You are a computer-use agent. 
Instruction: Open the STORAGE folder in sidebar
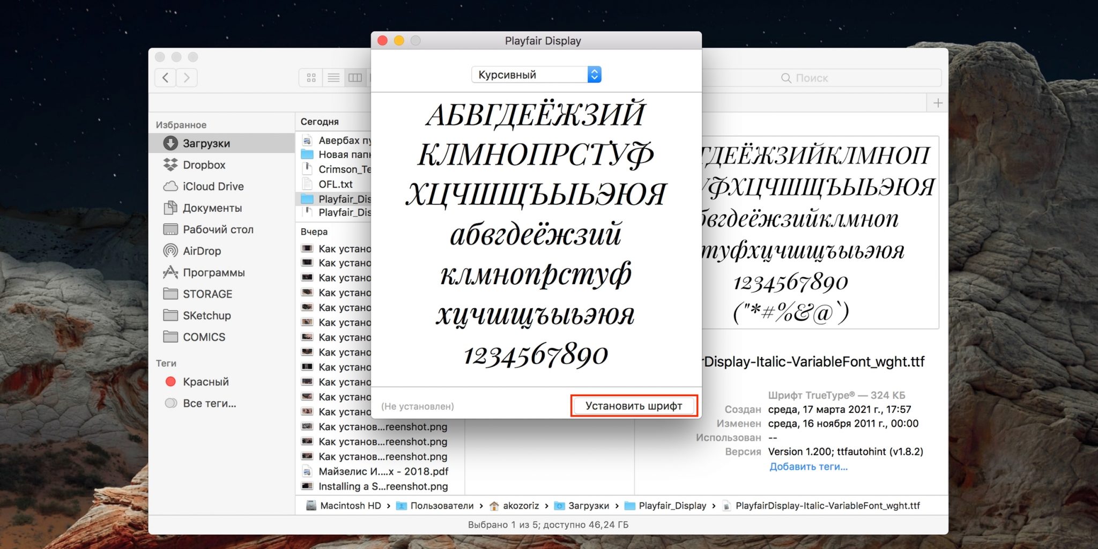[x=221, y=294]
